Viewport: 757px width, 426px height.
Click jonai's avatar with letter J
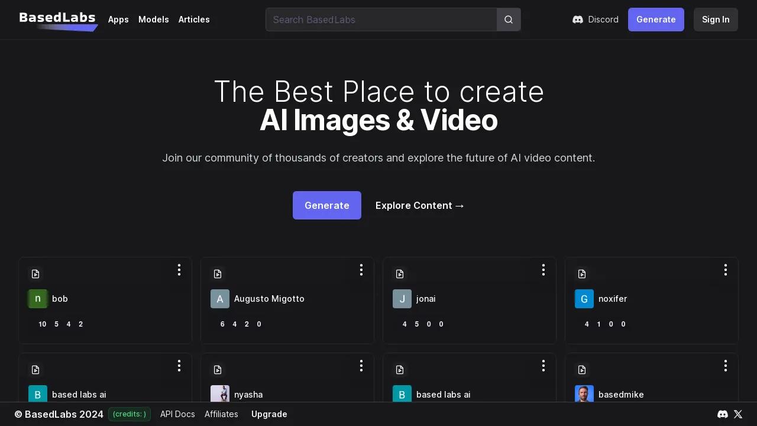[x=402, y=299]
